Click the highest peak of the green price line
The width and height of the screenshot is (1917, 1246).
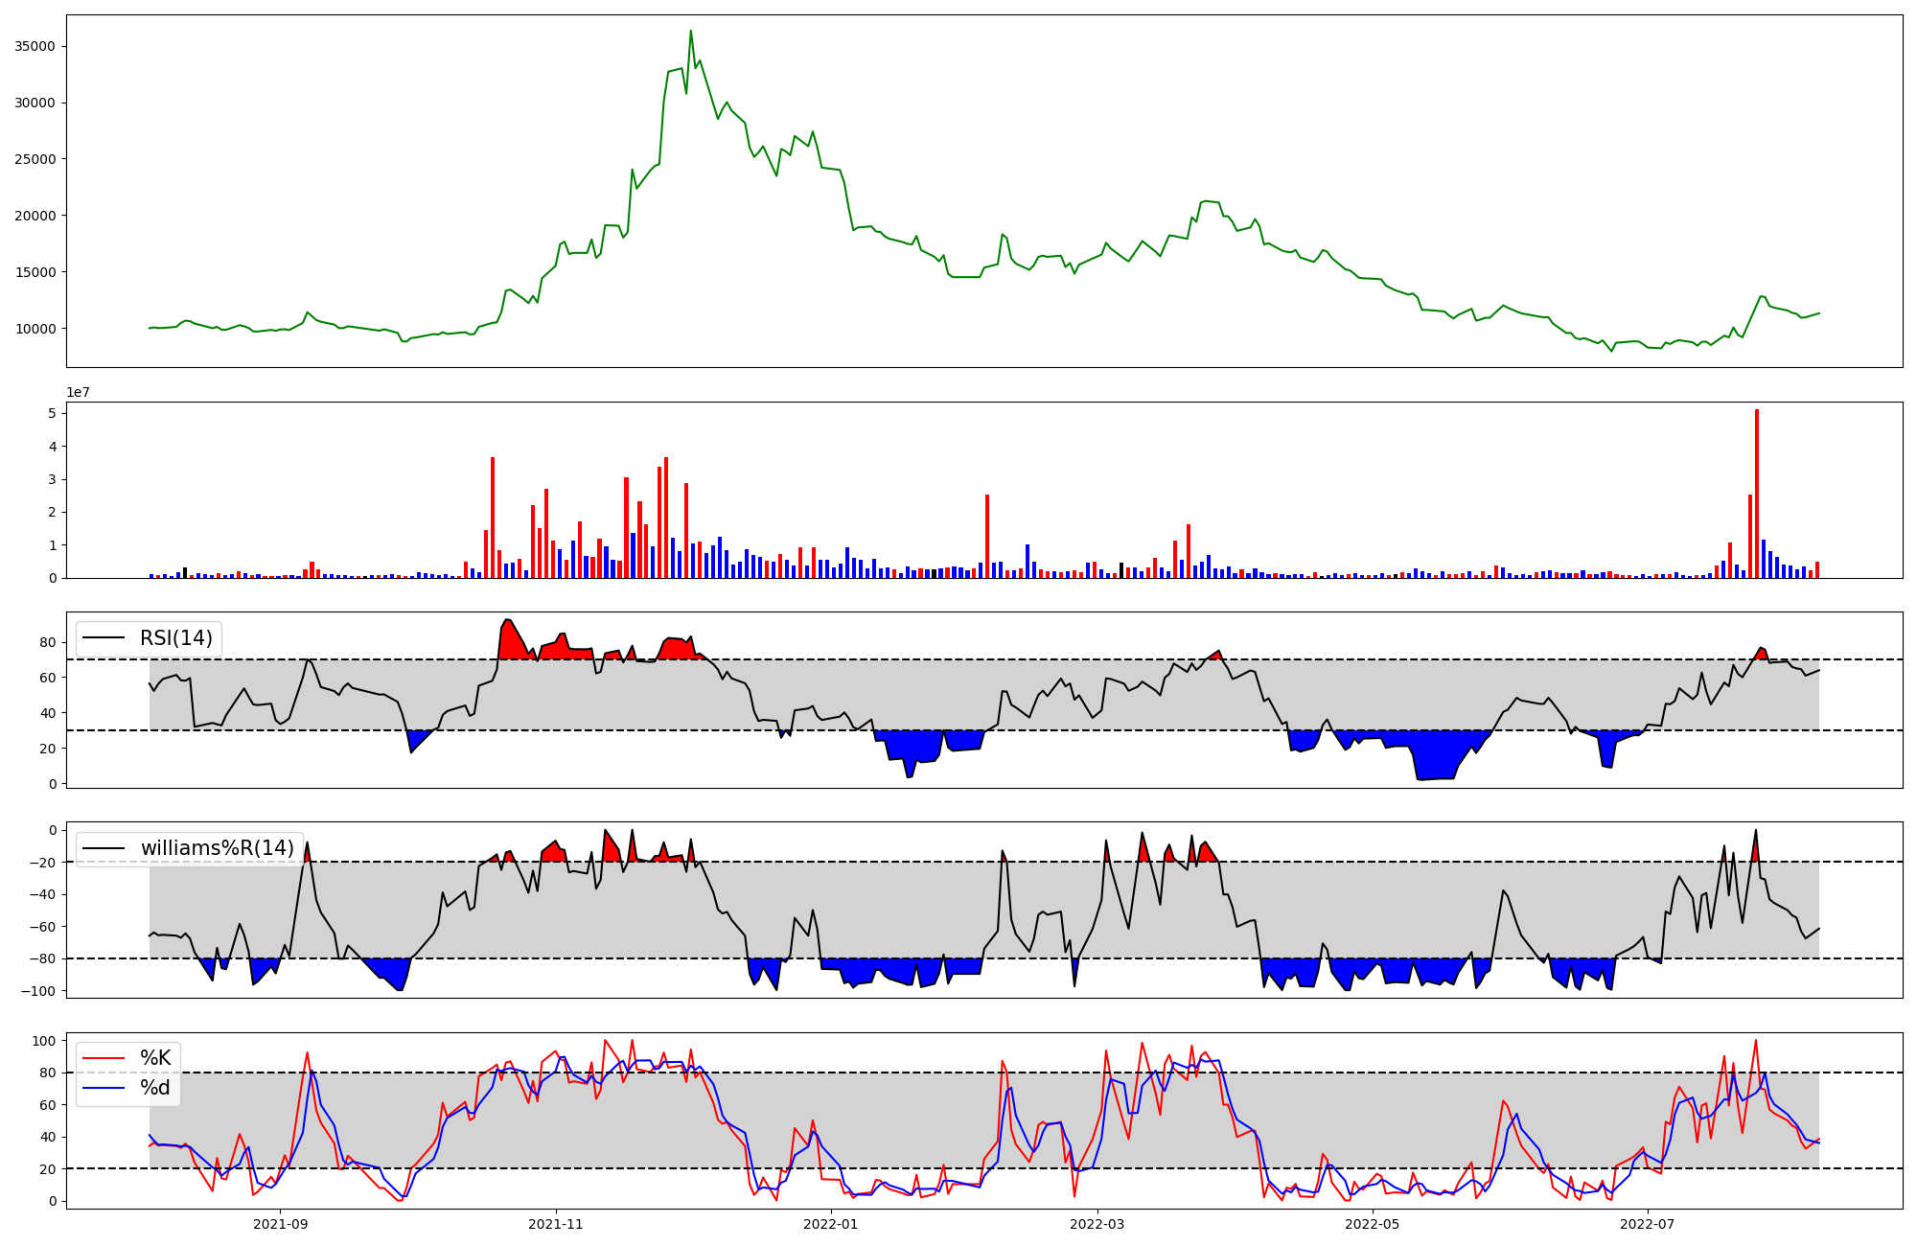pyautogui.click(x=690, y=32)
